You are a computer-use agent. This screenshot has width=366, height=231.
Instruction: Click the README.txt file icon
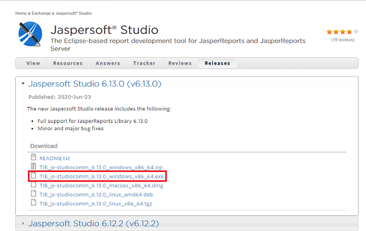point(33,157)
